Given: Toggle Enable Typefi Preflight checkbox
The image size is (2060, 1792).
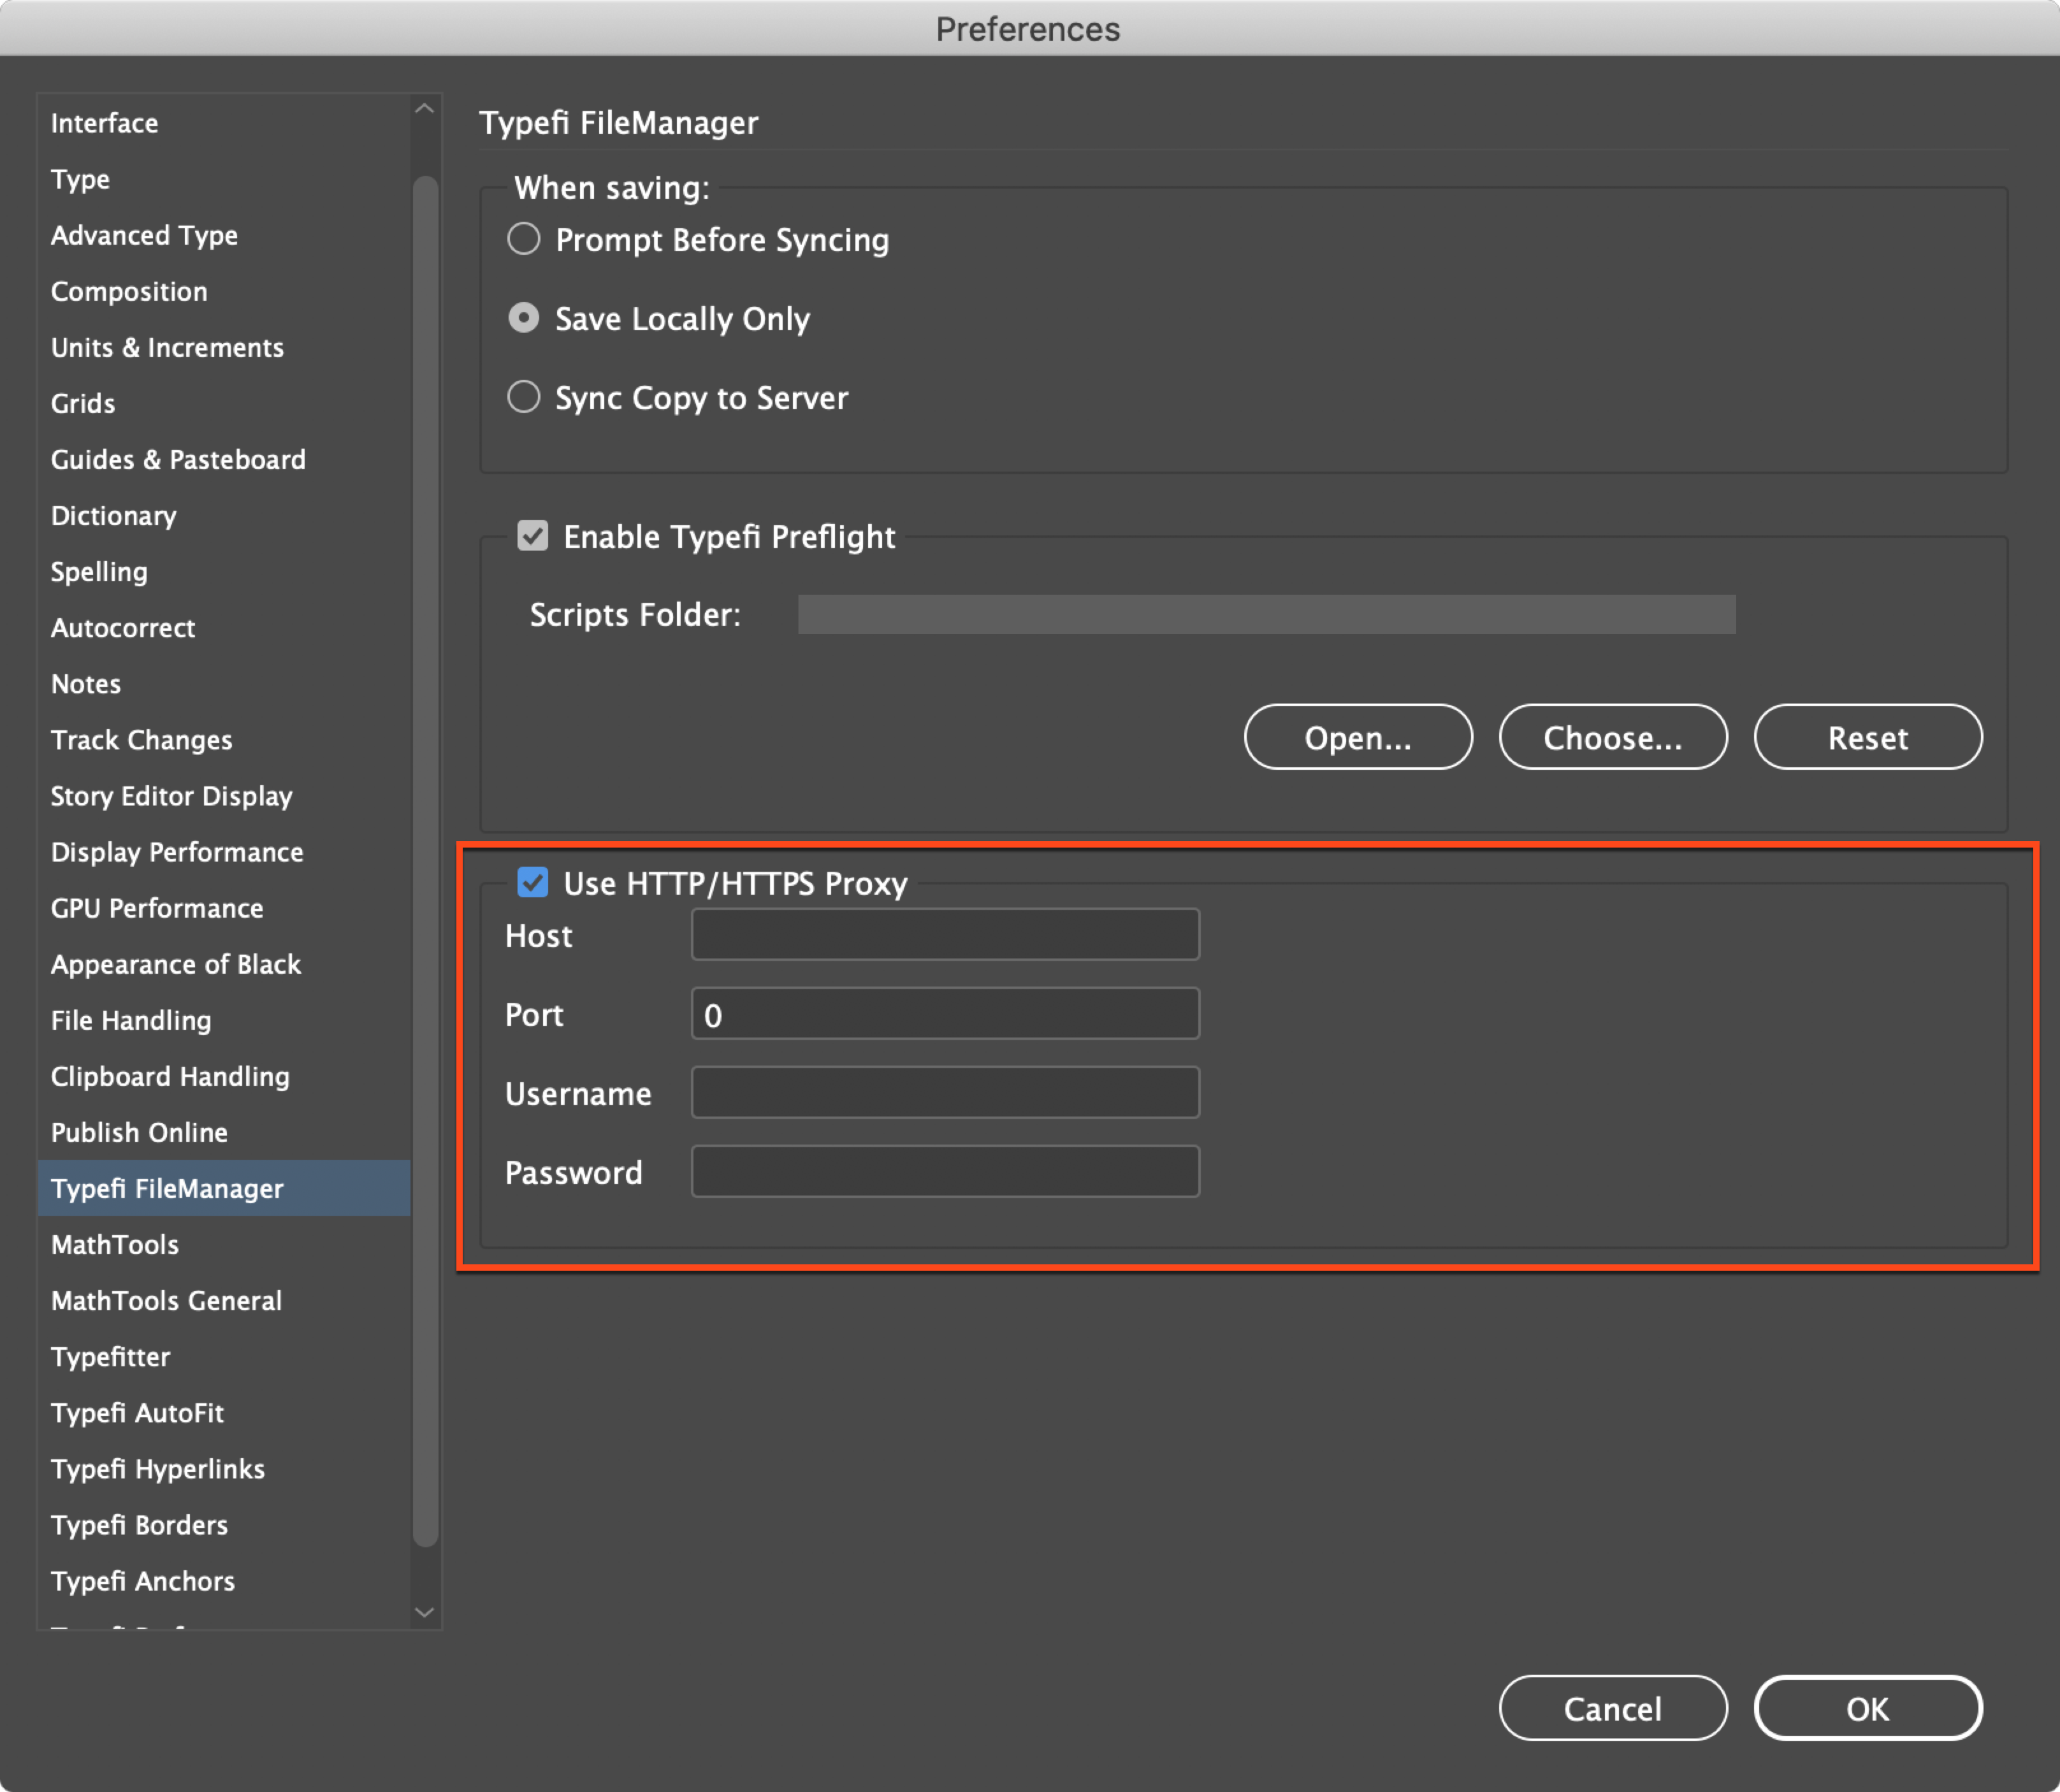Looking at the screenshot, I should 533,536.
